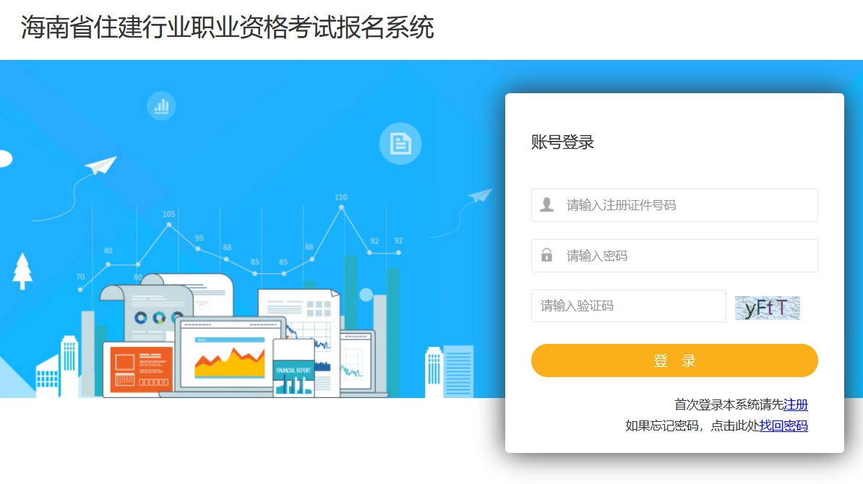Screen dimensions: 863x484
Task: Focus the 请输入验证码 captcha input
Action: [629, 306]
